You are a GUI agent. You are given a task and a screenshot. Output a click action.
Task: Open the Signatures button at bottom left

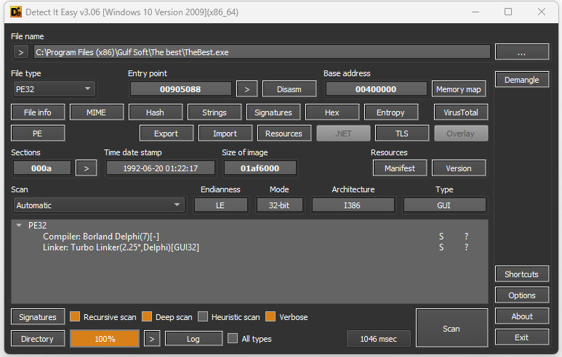pyautogui.click(x=38, y=317)
